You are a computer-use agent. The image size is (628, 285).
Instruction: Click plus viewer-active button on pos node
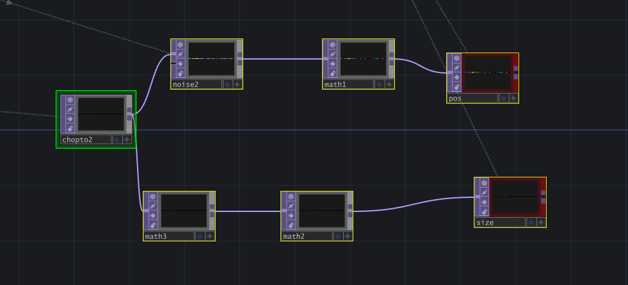tap(513, 98)
